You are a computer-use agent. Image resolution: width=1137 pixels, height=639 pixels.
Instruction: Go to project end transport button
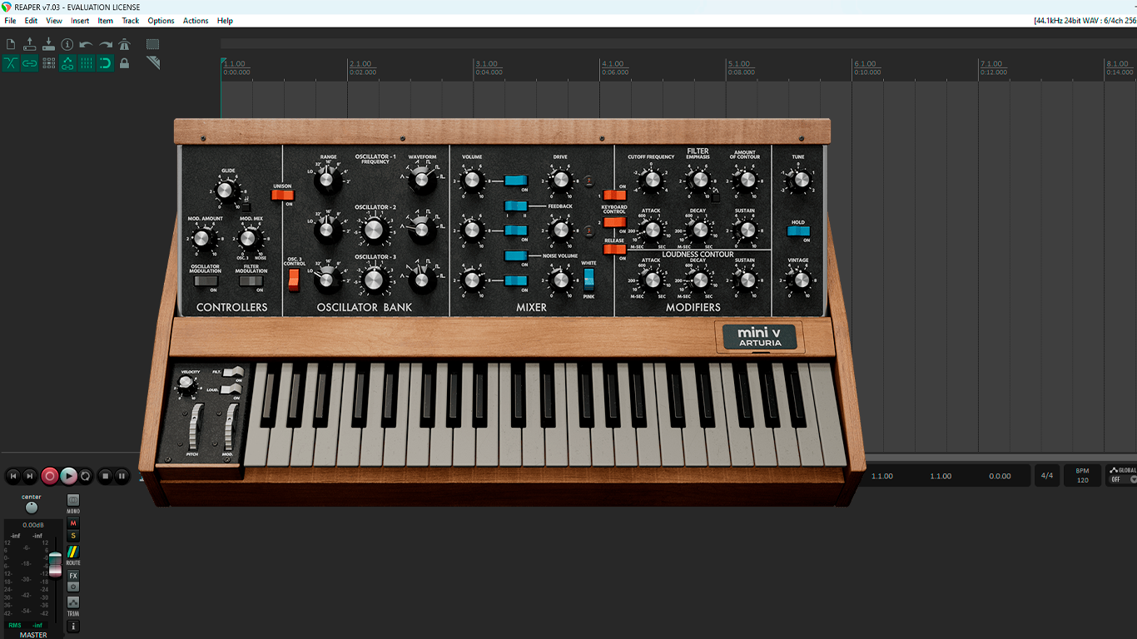[30, 476]
